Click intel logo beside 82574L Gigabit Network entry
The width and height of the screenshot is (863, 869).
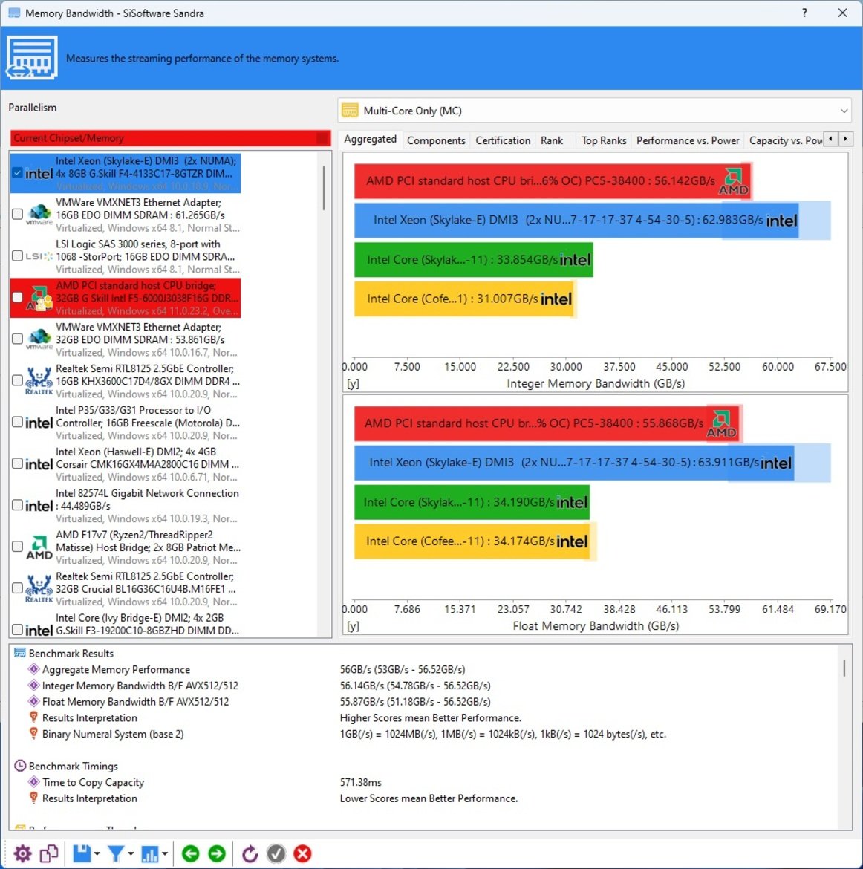pos(39,506)
